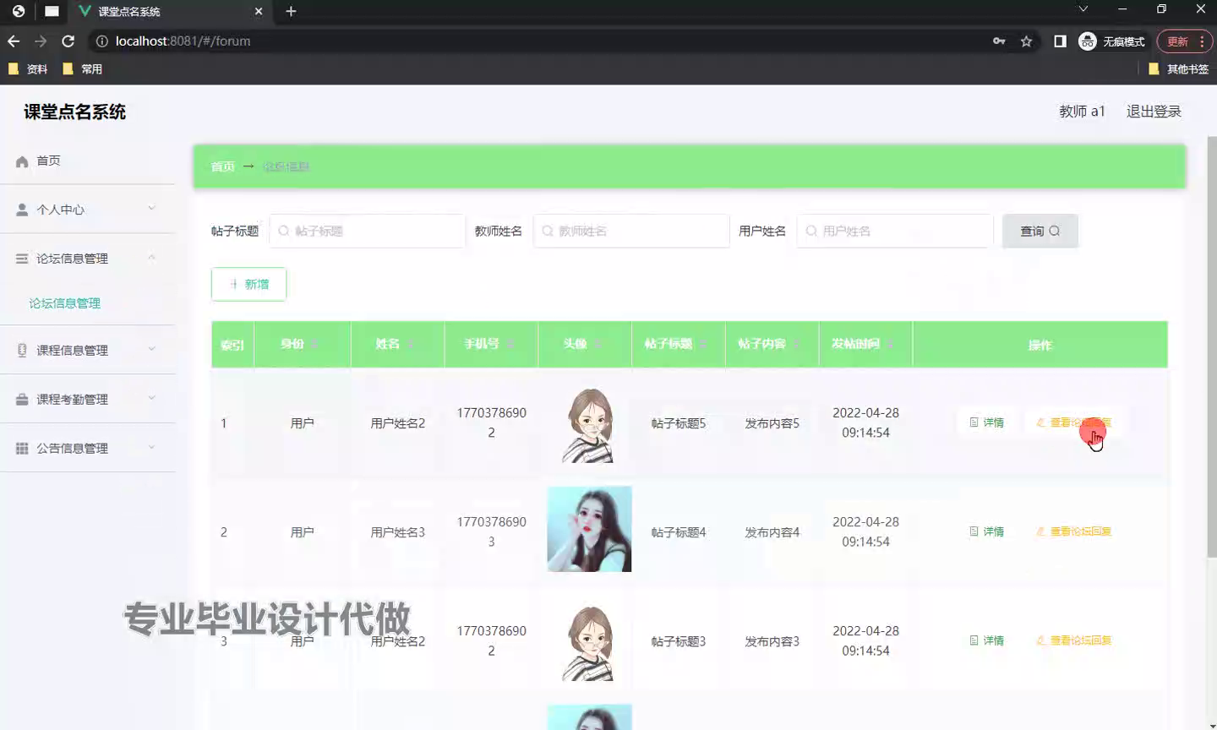Go back to the previous browser page
Viewport: 1217px width, 730px height.
coord(14,41)
